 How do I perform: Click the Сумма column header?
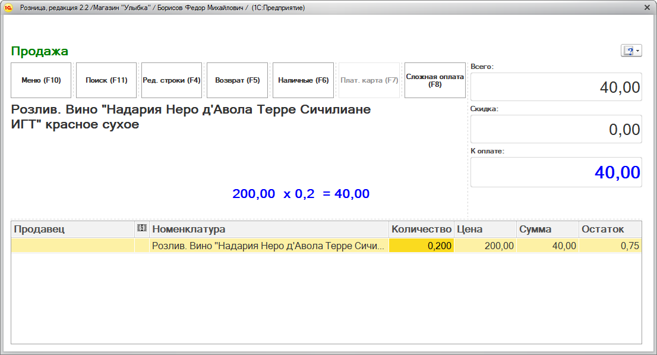click(x=548, y=229)
